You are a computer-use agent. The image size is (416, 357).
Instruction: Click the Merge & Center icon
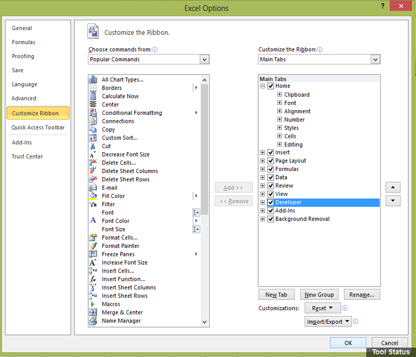(93, 312)
